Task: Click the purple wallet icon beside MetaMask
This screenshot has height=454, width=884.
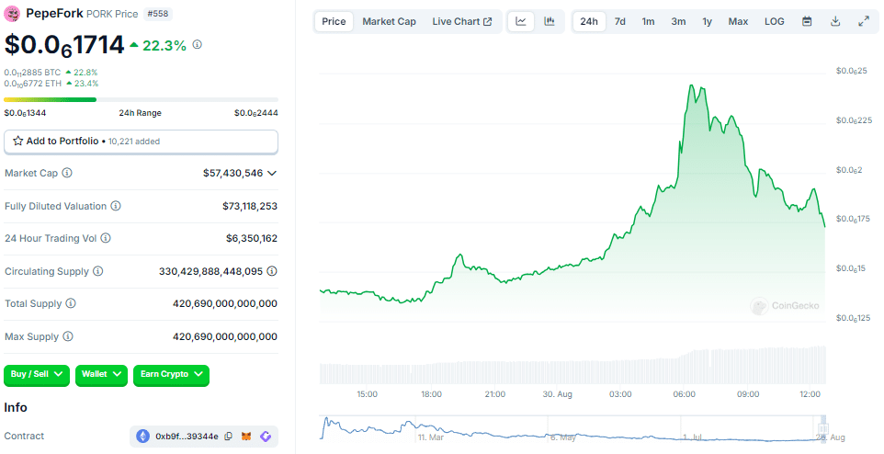Action: (x=266, y=436)
